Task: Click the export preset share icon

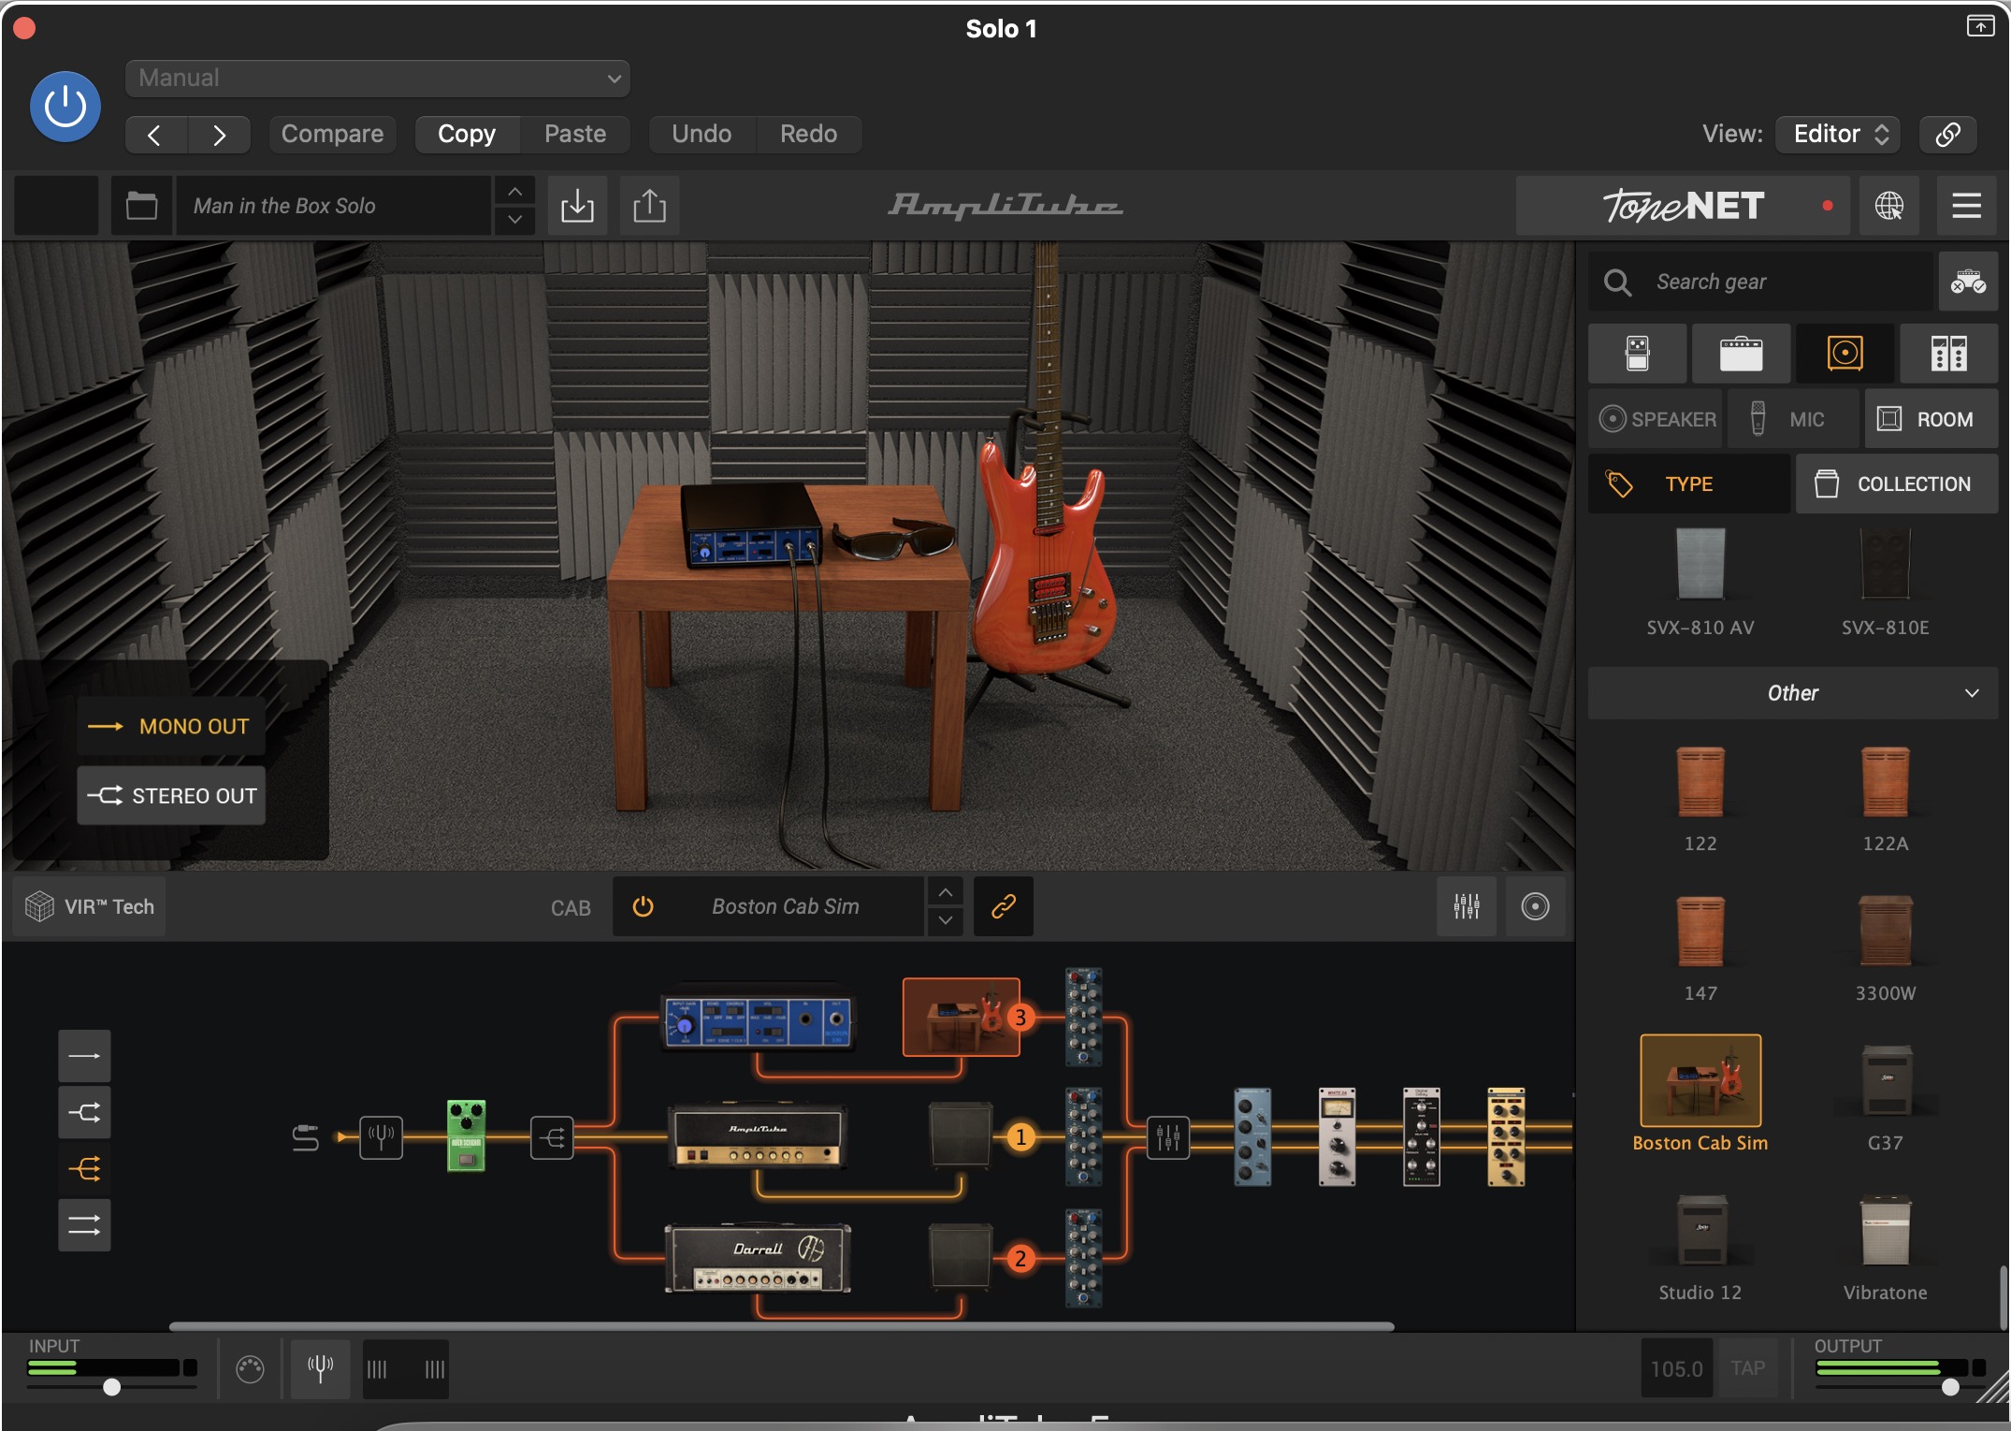Action: 649,205
